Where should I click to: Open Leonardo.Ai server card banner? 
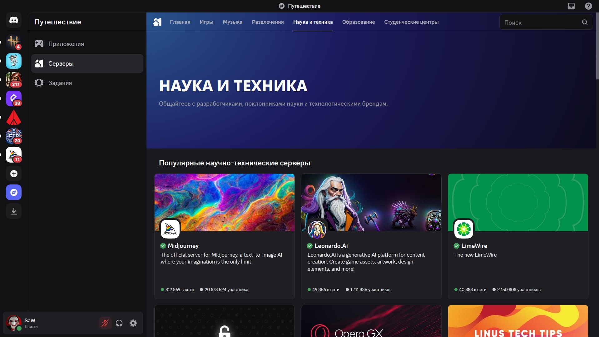[x=371, y=202]
